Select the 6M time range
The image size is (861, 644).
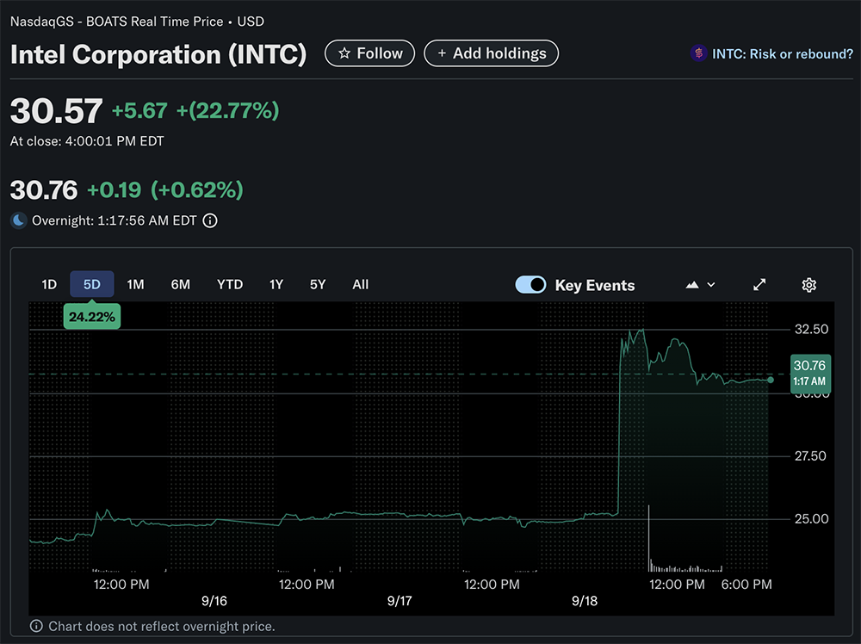pos(181,284)
